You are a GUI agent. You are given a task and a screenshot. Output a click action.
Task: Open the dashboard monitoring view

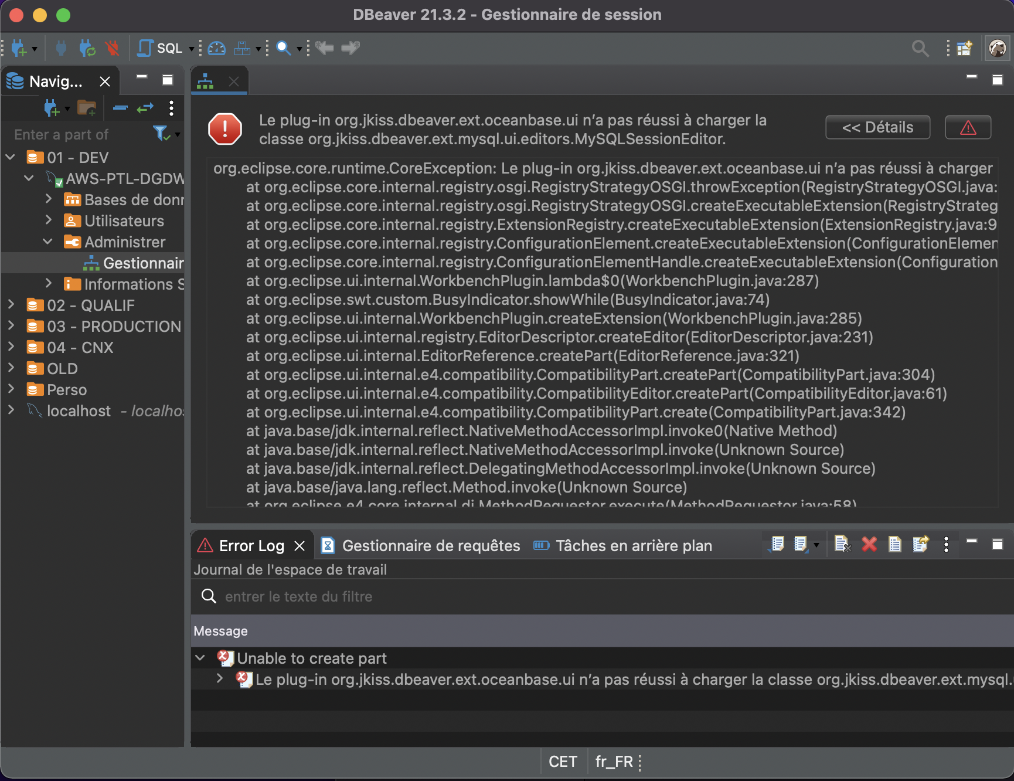pos(216,48)
